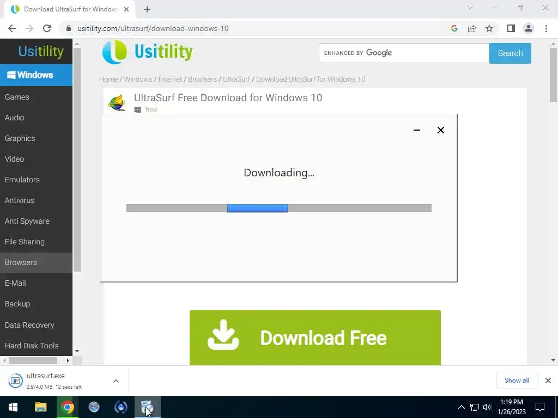The width and height of the screenshot is (558, 418).
Task: Open the blue circular app in the taskbar
Action: 120,407
